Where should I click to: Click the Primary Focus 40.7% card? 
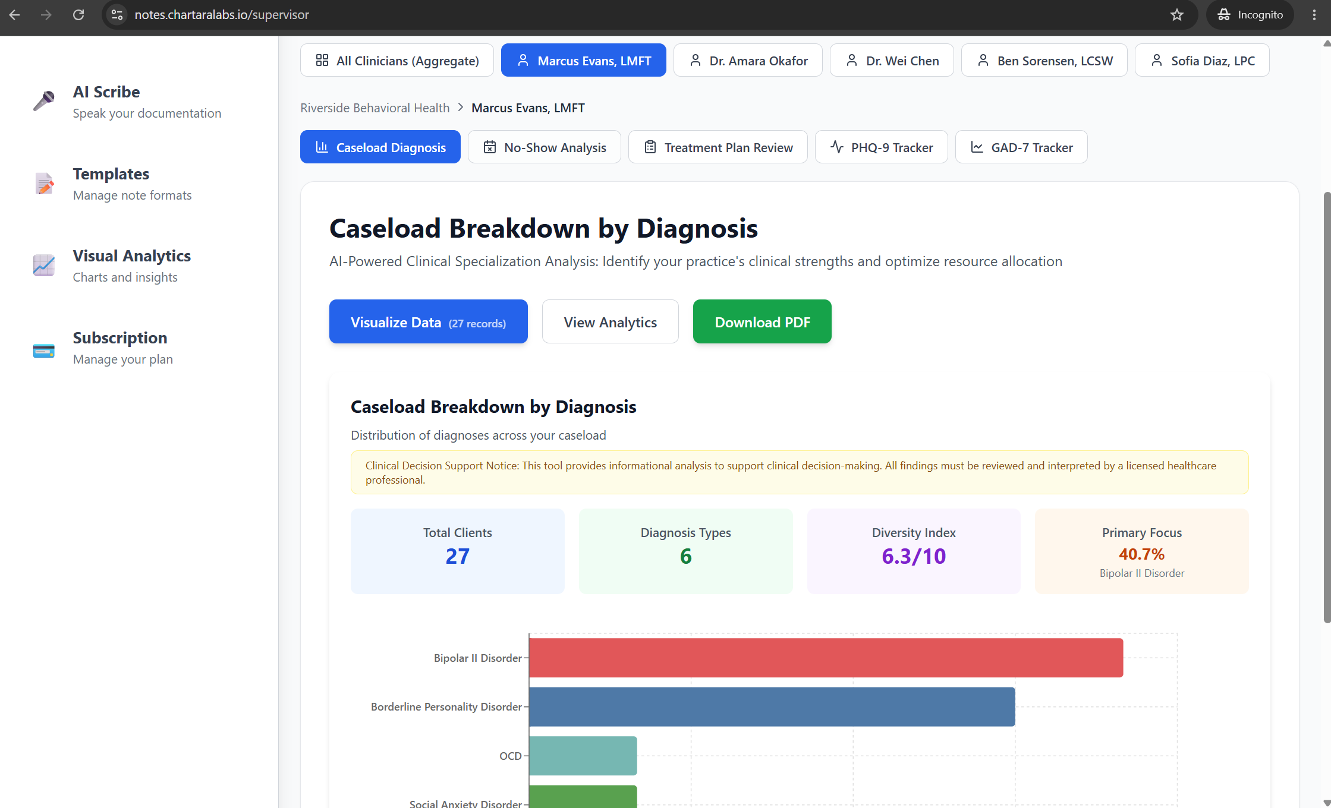(1142, 551)
